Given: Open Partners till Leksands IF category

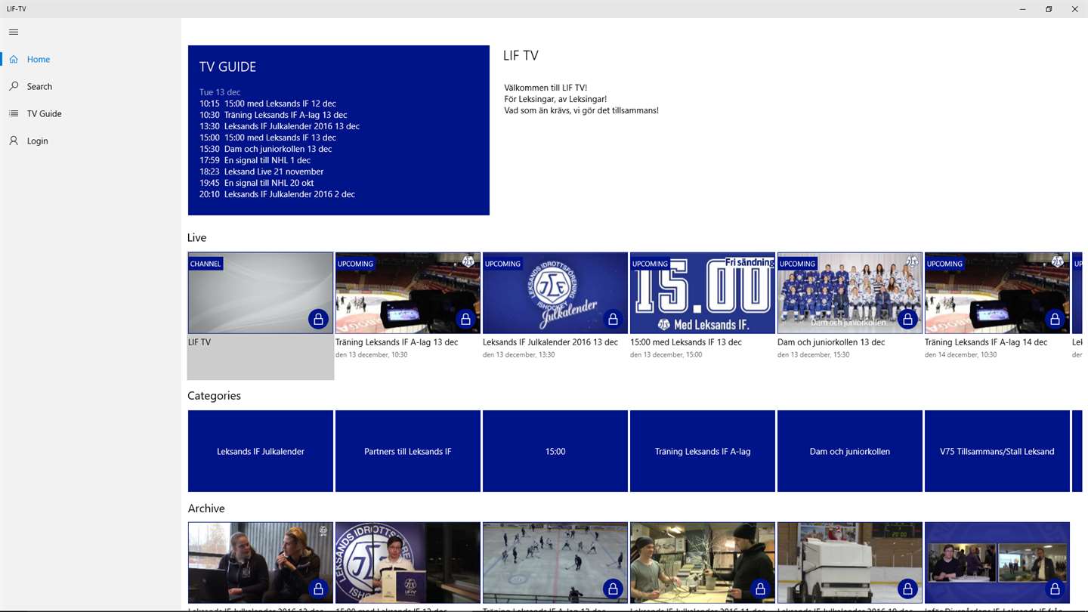Looking at the screenshot, I should pos(408,451).
